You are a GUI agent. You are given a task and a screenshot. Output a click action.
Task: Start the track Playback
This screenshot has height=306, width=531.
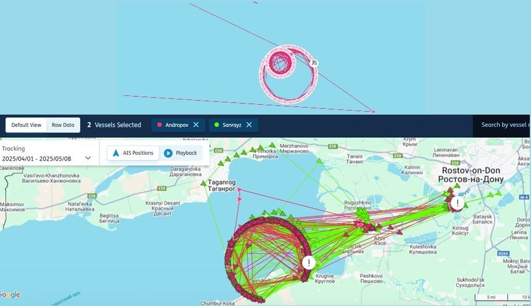coord(180,153)
